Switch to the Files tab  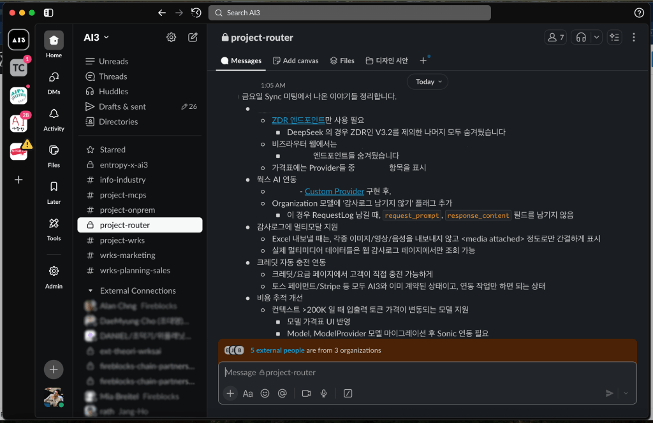pos(342,61)
